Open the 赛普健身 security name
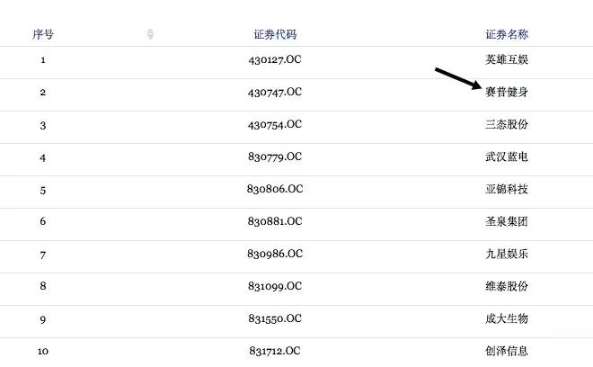The image size is (593, 367). tap(507, 92)
